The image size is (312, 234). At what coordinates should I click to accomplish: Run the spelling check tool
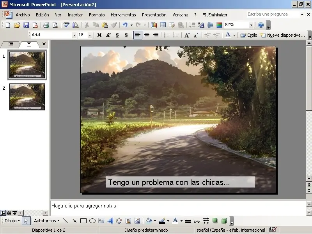pos(66,25)
